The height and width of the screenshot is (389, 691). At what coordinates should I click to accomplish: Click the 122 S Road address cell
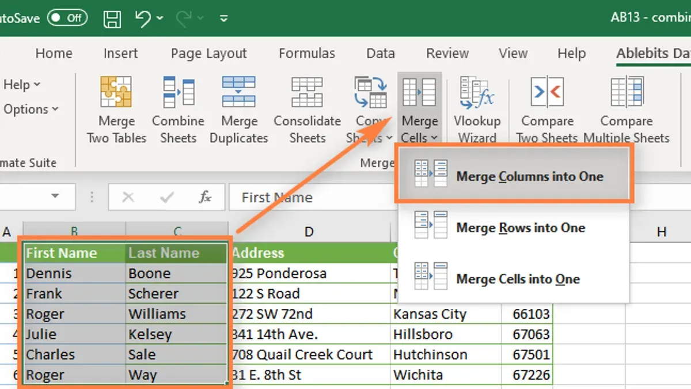[x=310, y=293]
